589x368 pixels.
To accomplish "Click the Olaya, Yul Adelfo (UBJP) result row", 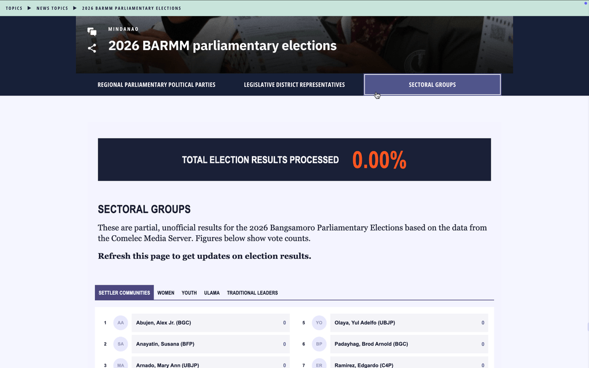I will coord(409,323).
